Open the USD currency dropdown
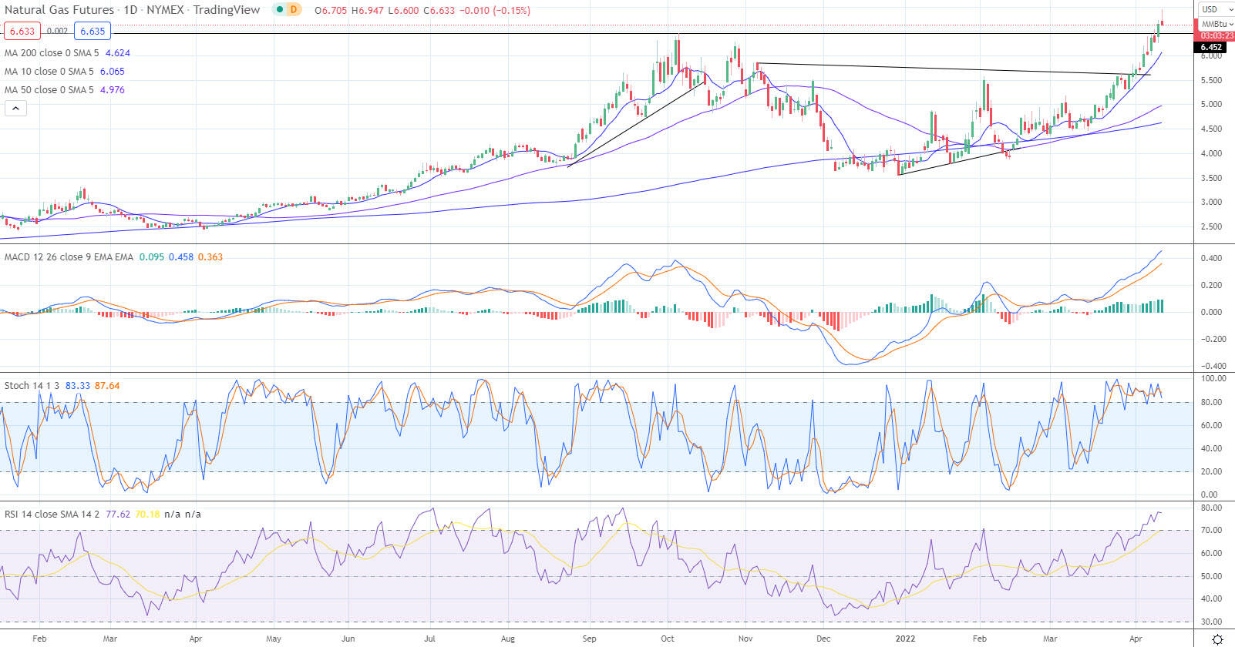The width and height of the screenshot is (1235, 647). tap(1215, 9)
